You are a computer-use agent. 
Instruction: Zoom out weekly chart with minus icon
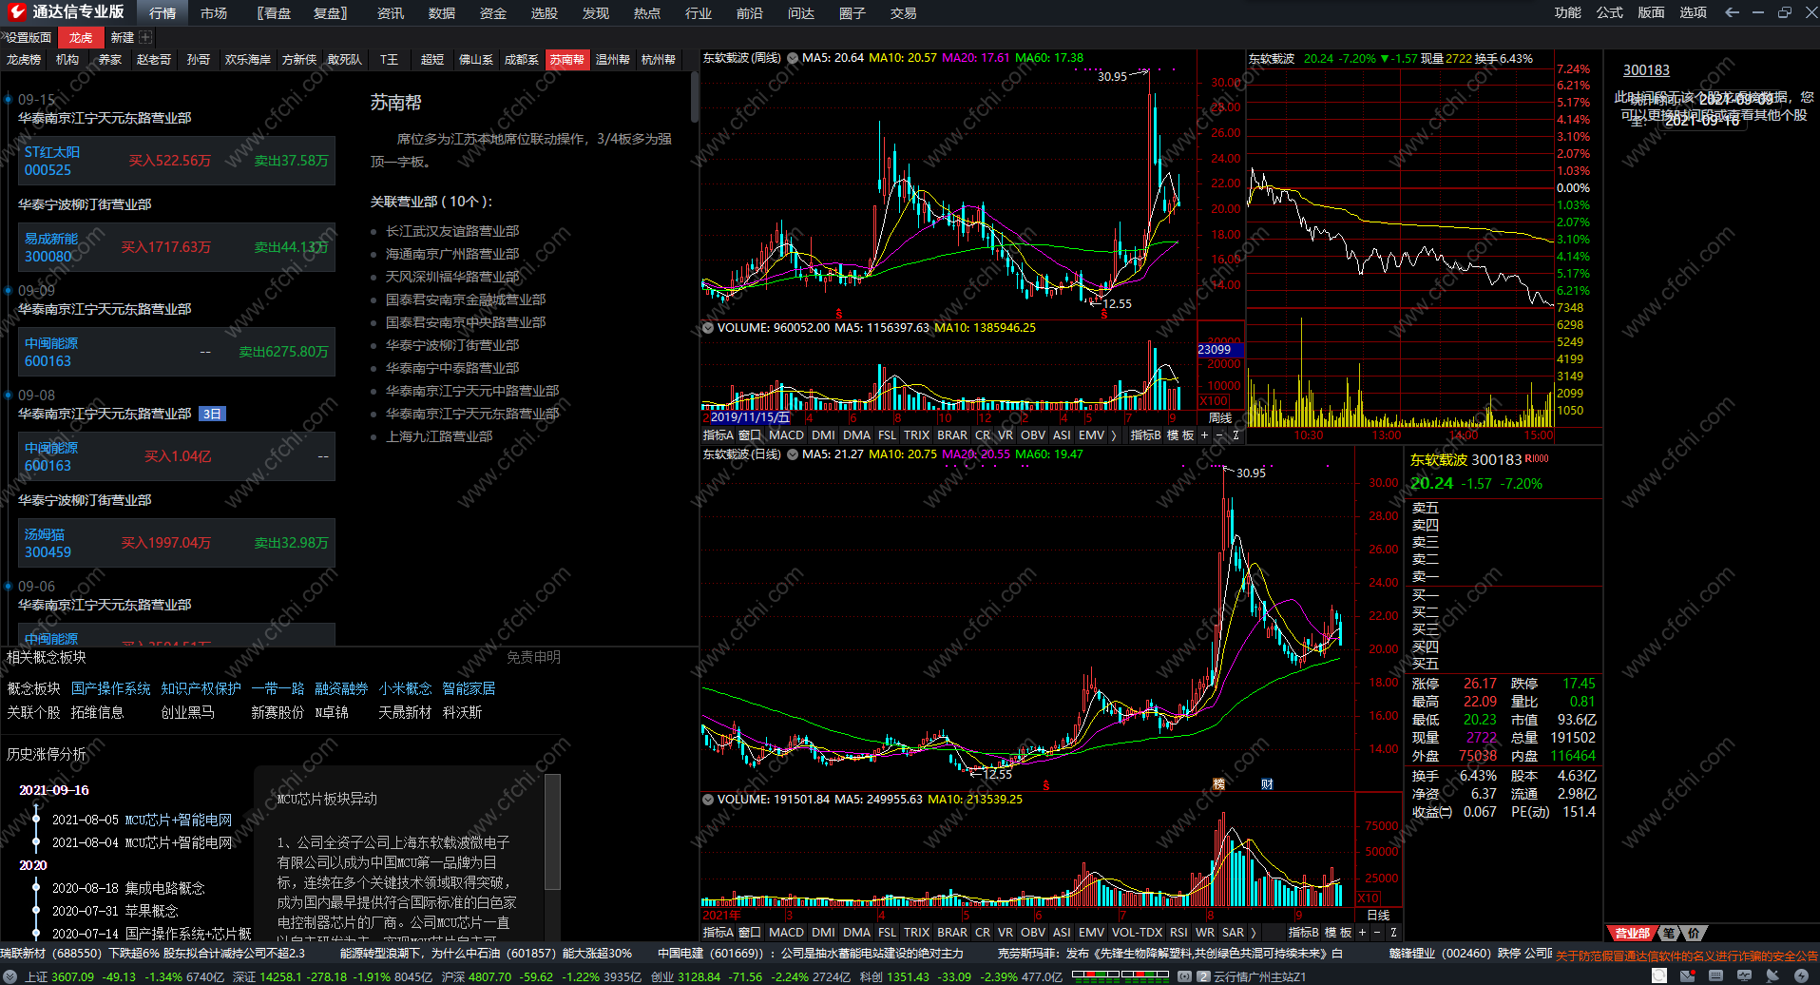point(1219,435)
